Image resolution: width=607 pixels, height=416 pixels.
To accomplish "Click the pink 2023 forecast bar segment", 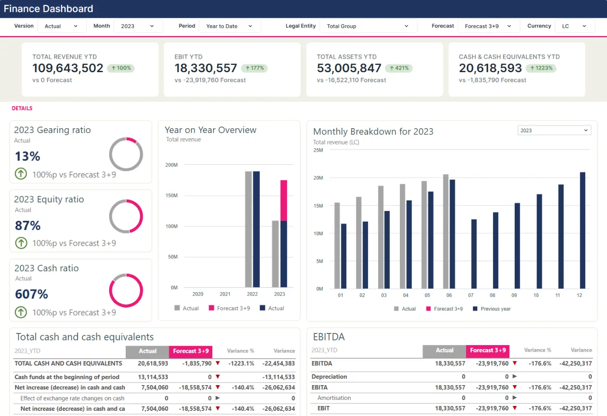I will click(x=284, y=200).
